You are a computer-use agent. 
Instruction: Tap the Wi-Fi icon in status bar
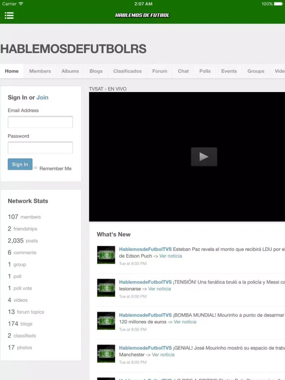click(x=21, y=4)
